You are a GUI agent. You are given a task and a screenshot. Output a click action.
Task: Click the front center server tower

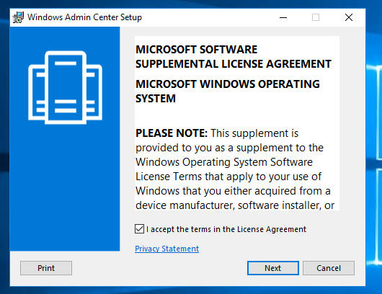tap(66, 87)
